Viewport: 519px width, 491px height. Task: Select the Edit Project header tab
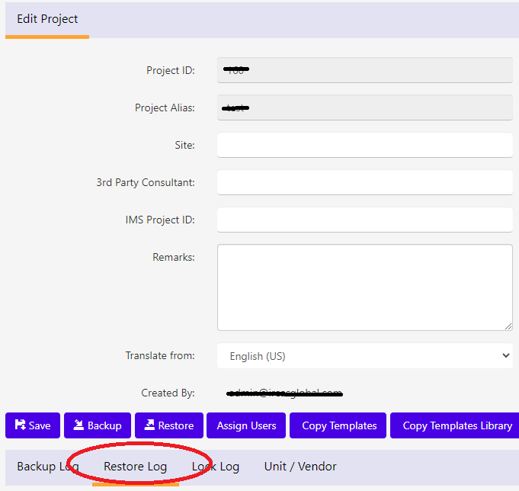47,19
